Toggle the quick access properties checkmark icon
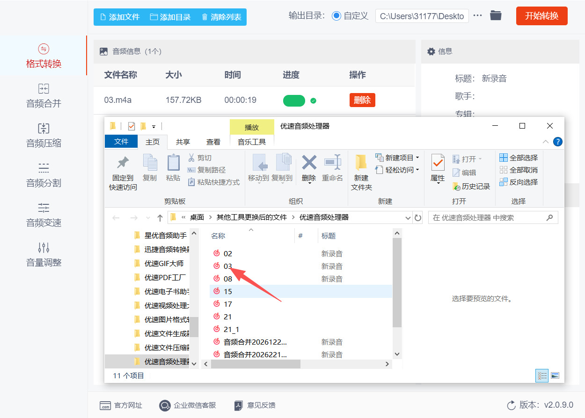The image size is (585, 418). coord(132,126)
